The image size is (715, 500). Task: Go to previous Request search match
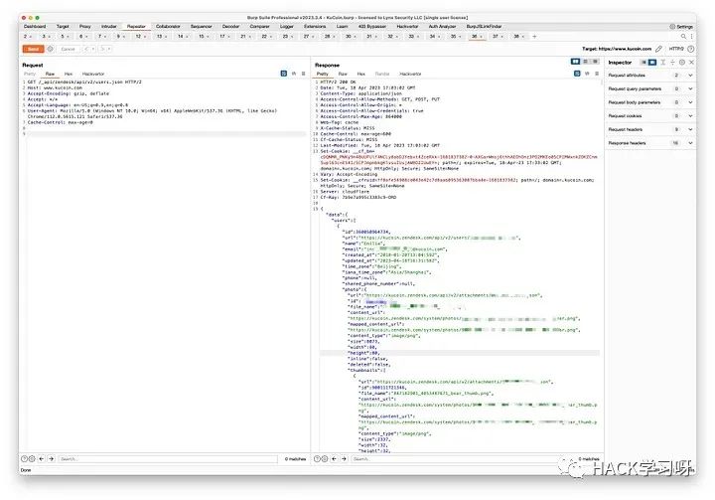click(42, 458)
